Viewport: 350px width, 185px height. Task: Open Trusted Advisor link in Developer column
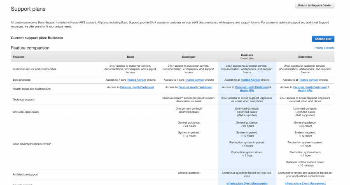(195, 80)
